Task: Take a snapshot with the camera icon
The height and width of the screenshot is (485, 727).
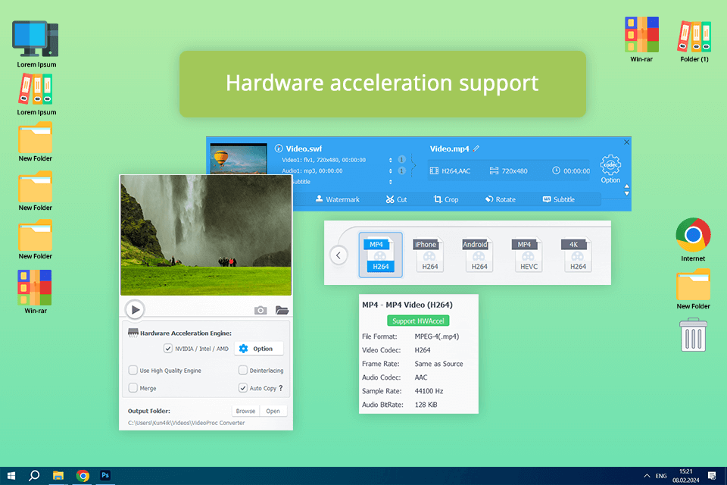Action: (261, 310)
